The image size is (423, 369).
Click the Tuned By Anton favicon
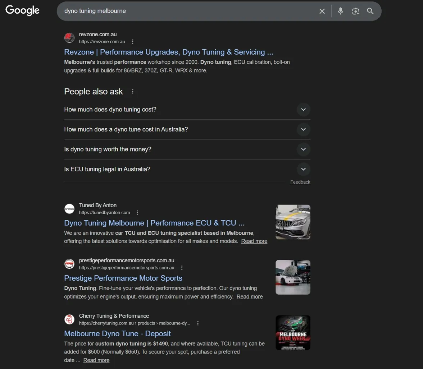[69, 208]
